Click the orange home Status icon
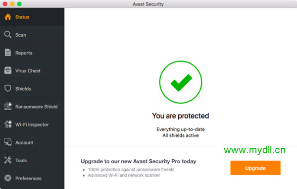Image resolution: width=297 pixels, height=189 pixels. coord(8,17)
